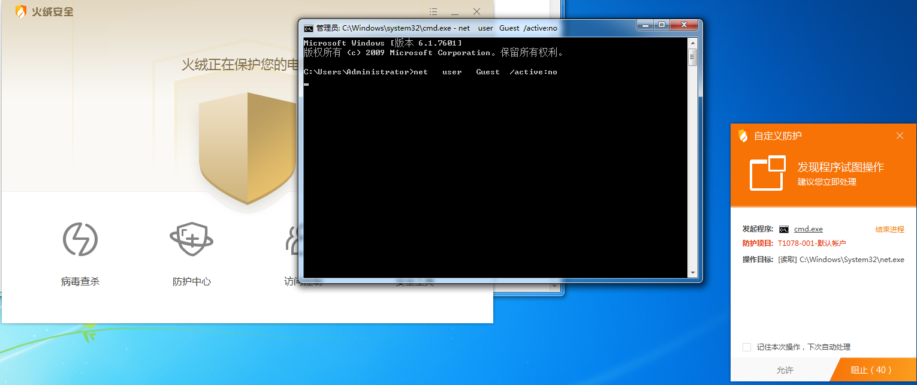Open the Huorong main menu hamburger icon
This screenshot has width=917, height=385.
pos(434,11)
